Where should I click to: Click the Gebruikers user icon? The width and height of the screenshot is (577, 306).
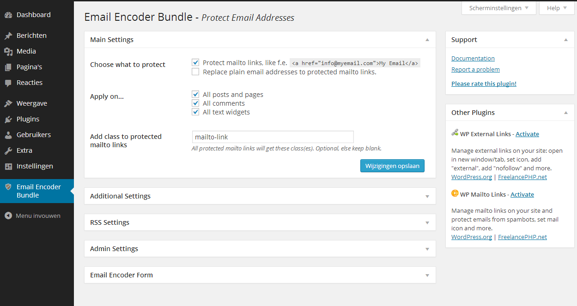pyautogui.click(x=8, y=135)
